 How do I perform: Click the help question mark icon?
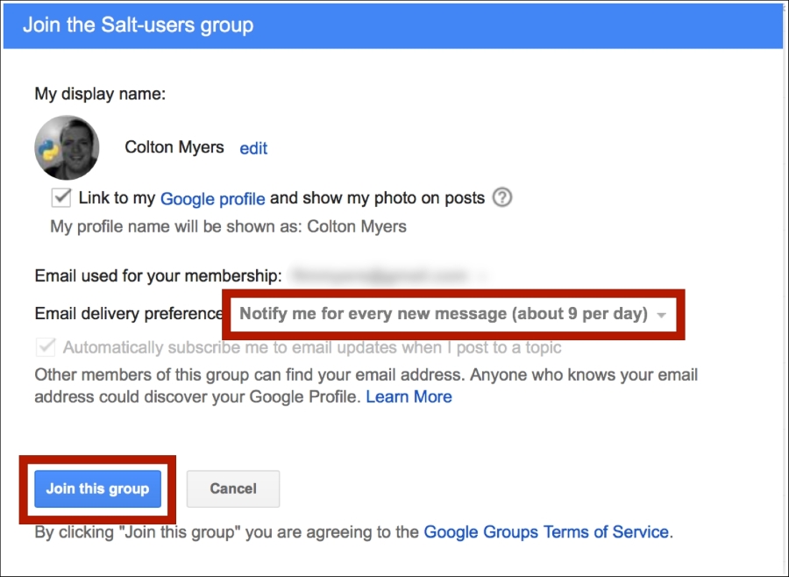click(x=501, y=197)
